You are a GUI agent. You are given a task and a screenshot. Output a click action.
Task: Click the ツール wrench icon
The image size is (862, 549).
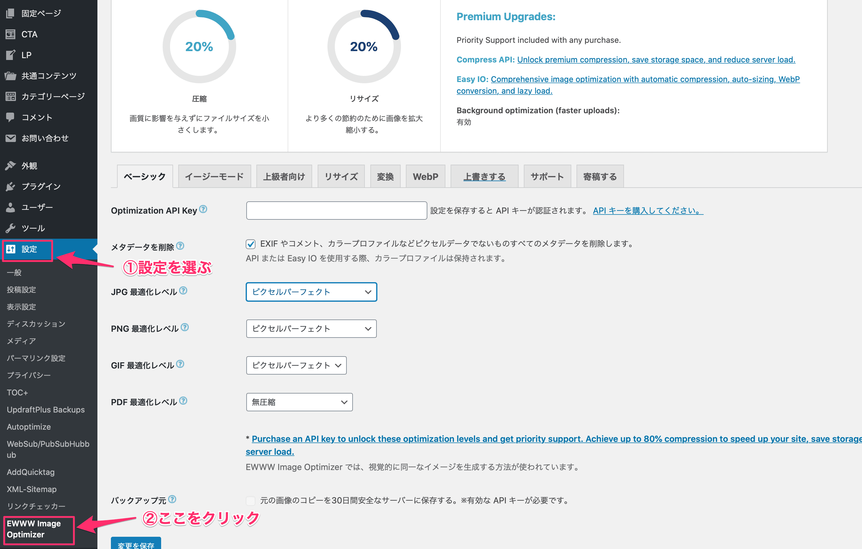[x=10, y=228]
